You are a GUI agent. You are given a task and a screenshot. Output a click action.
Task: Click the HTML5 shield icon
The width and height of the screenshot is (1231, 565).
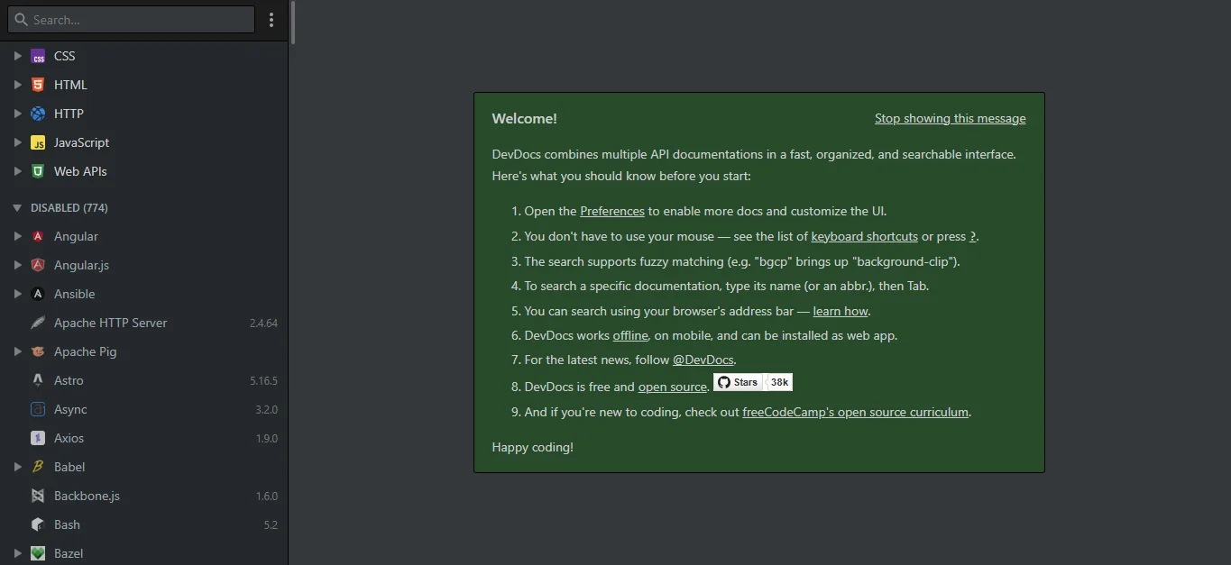click(38, 85)
